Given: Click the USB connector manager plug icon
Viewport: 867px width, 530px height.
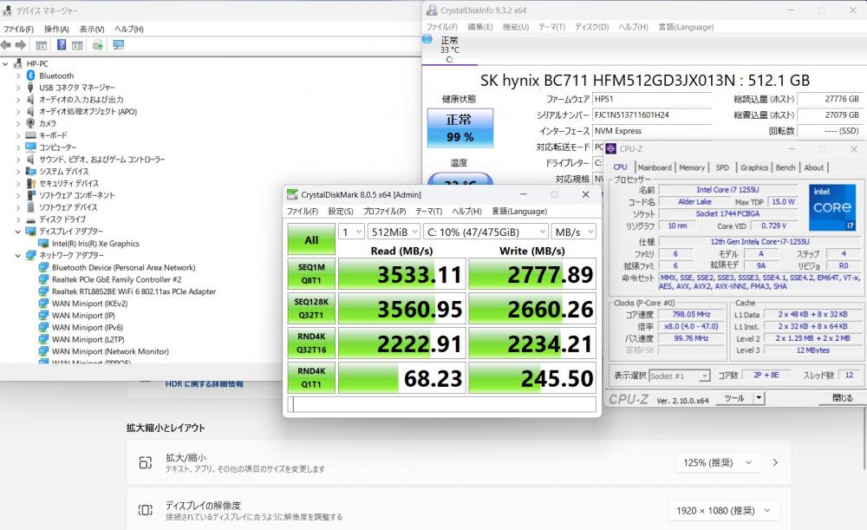Looking at the screenshot, I should click(30, 88).
